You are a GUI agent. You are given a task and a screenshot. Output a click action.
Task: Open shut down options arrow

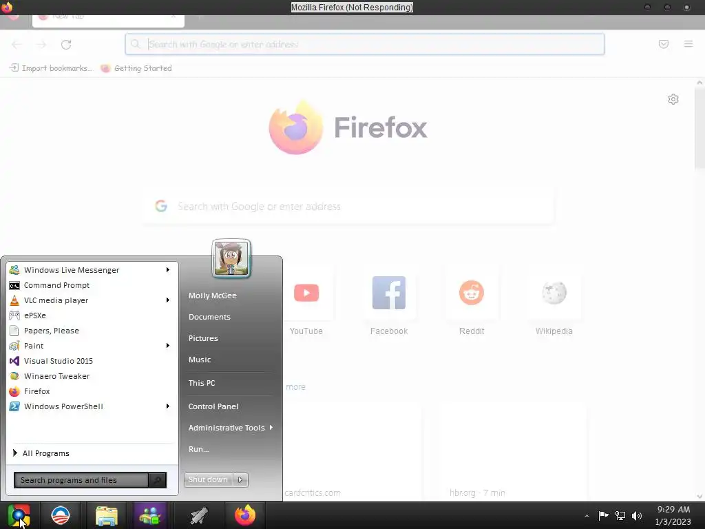click(x=240, y=480)
